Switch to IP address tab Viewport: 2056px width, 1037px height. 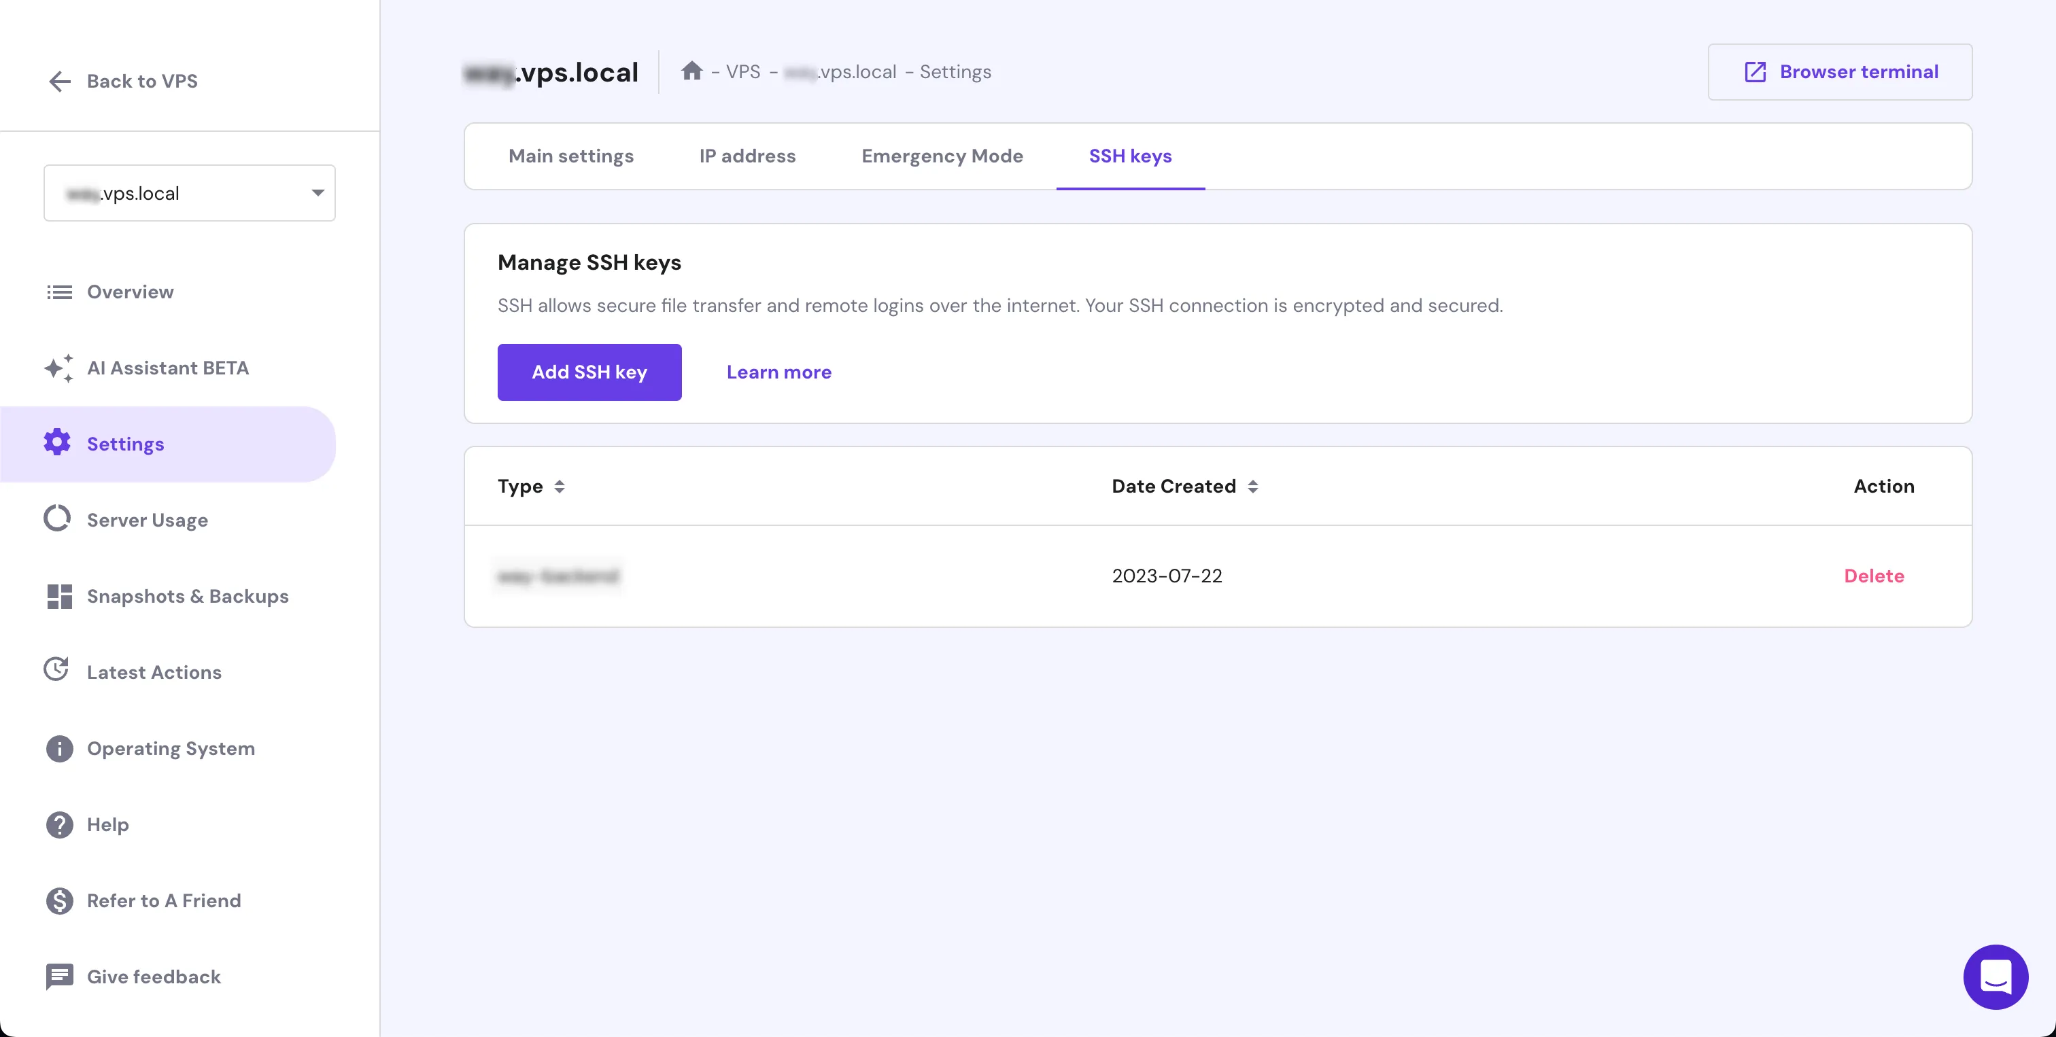click(747, 156)
